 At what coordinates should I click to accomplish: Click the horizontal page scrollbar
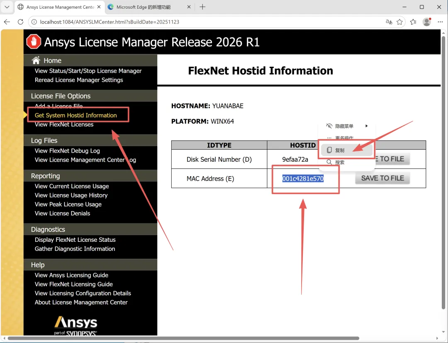pyautogui.click(x=183, y=338)
